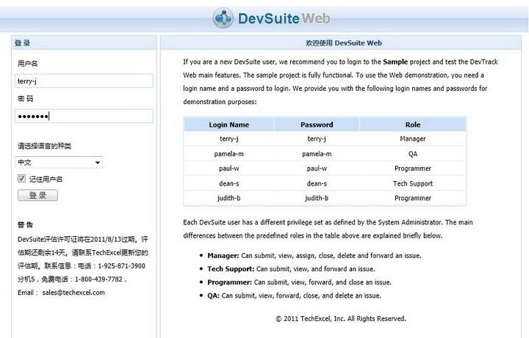This screenshot has height=338, width=529.
Task: Select terry-j in the Login Name column
Action: click(228, 139)
